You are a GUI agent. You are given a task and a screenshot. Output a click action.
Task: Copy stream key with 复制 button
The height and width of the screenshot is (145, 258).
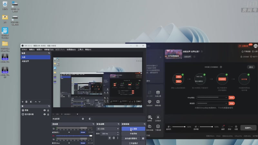(232, 103)
